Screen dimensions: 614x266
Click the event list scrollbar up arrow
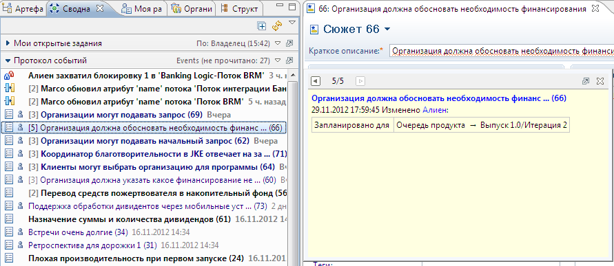click(292, 75)
